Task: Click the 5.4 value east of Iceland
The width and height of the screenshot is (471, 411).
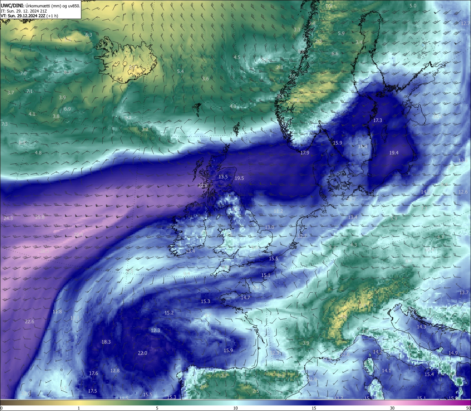Action: coord(180,71)
